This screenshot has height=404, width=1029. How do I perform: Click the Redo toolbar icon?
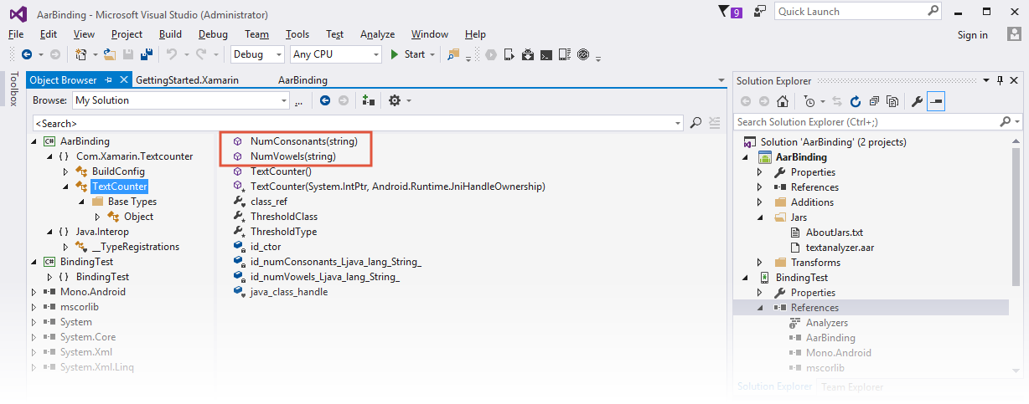(201, 54)
